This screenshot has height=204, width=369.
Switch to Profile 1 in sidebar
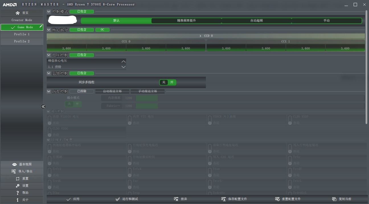(x=22, y=34)
